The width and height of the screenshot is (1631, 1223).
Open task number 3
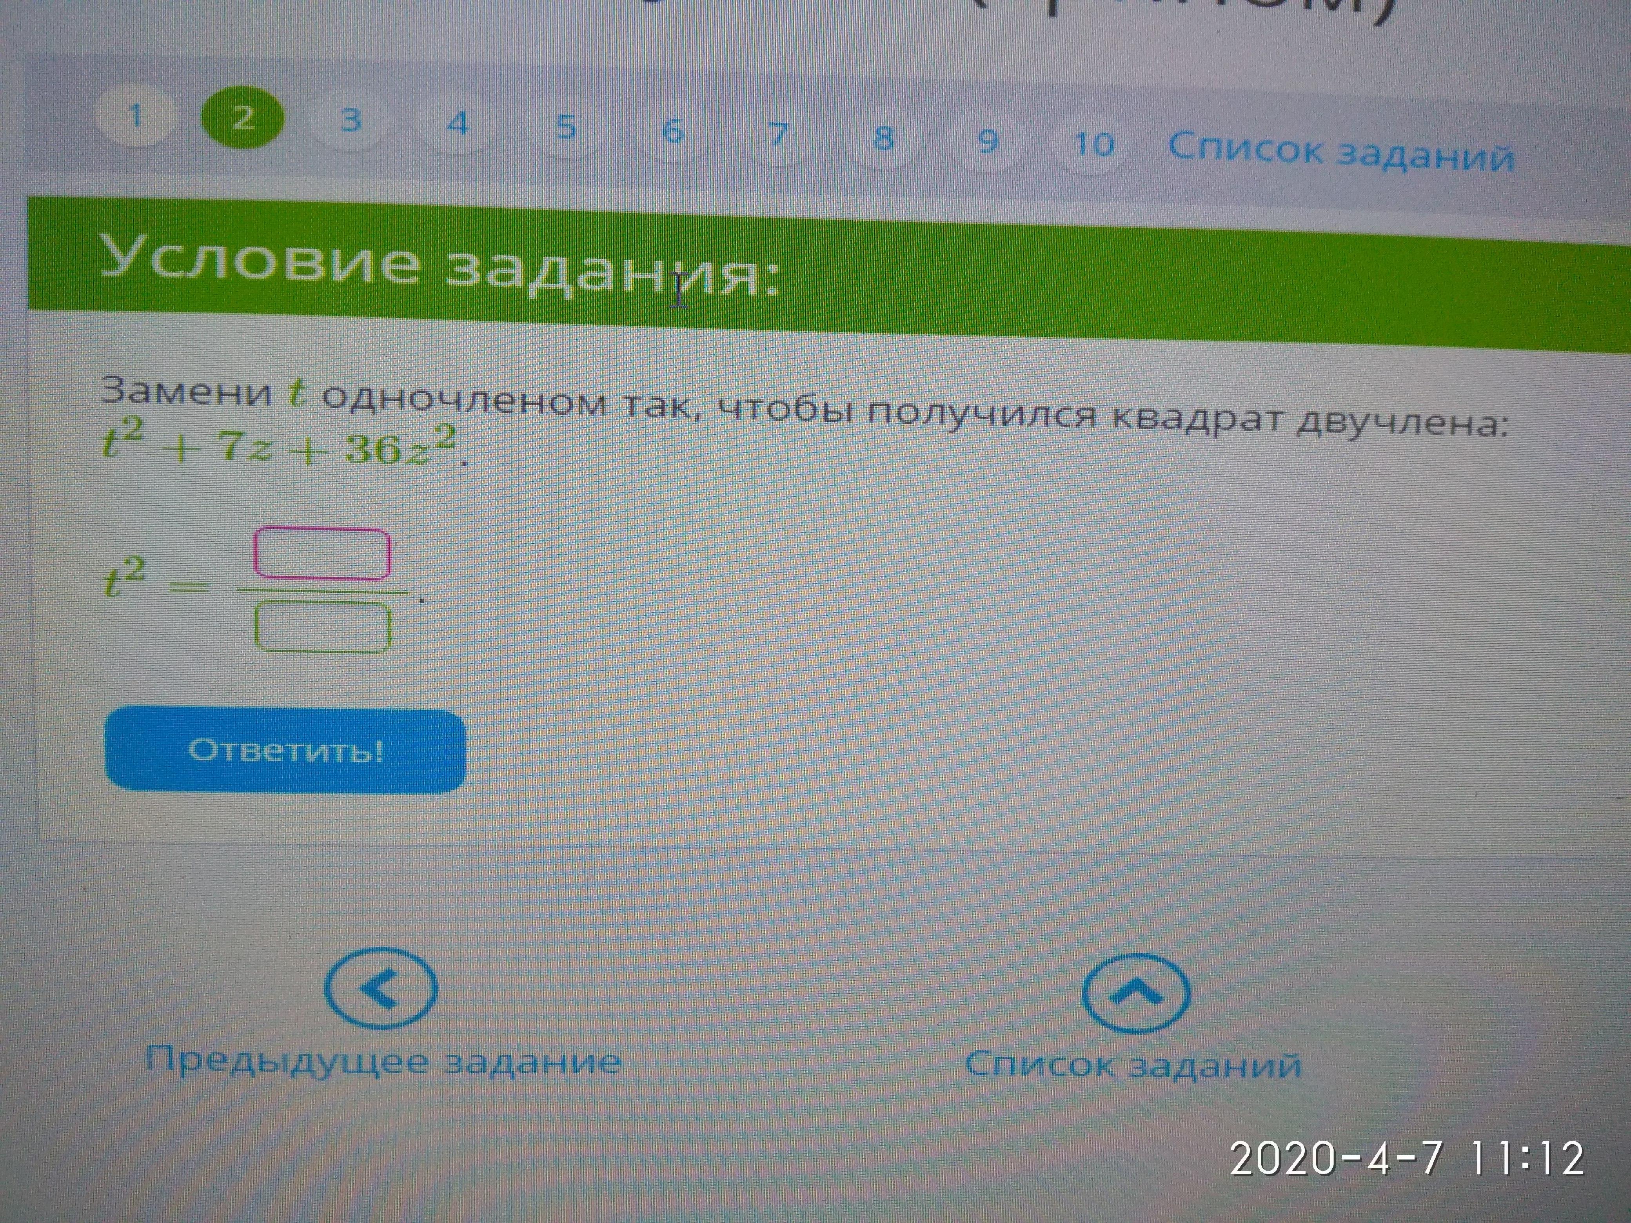350,121
